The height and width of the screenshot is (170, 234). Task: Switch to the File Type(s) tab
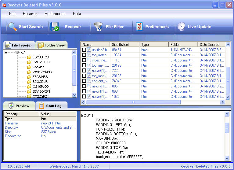pos(19,45)
